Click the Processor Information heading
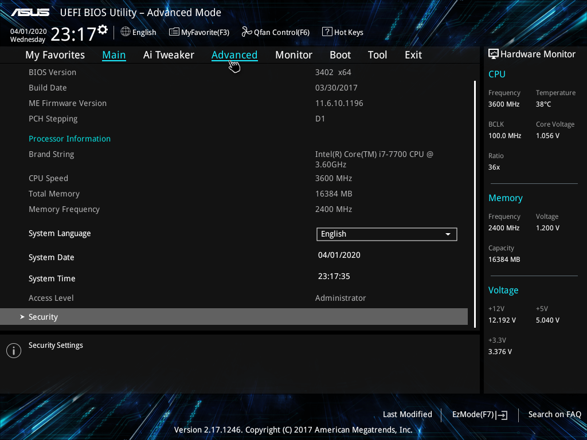Viewport: 587px width, 440px height. 69,139
